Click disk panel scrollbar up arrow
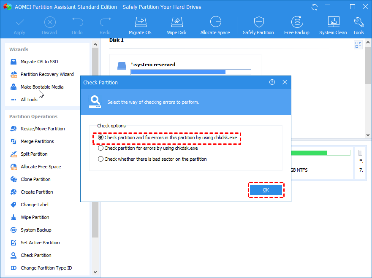 (368, 43)
